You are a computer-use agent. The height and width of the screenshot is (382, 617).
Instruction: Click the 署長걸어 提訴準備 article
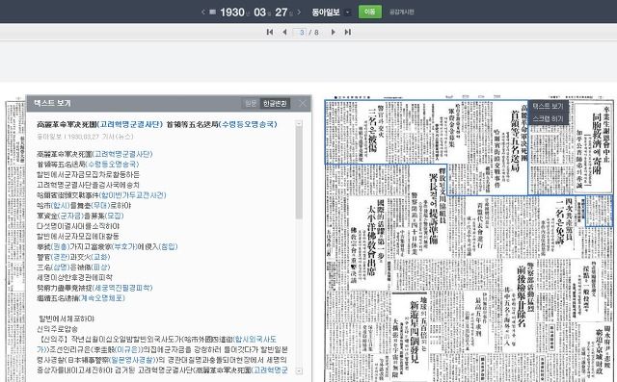click(x=433, y=208)
